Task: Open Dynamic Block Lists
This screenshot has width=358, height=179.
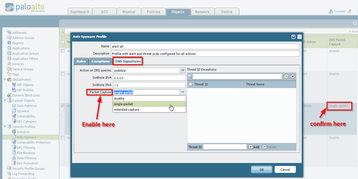Action: click(26, 95)
